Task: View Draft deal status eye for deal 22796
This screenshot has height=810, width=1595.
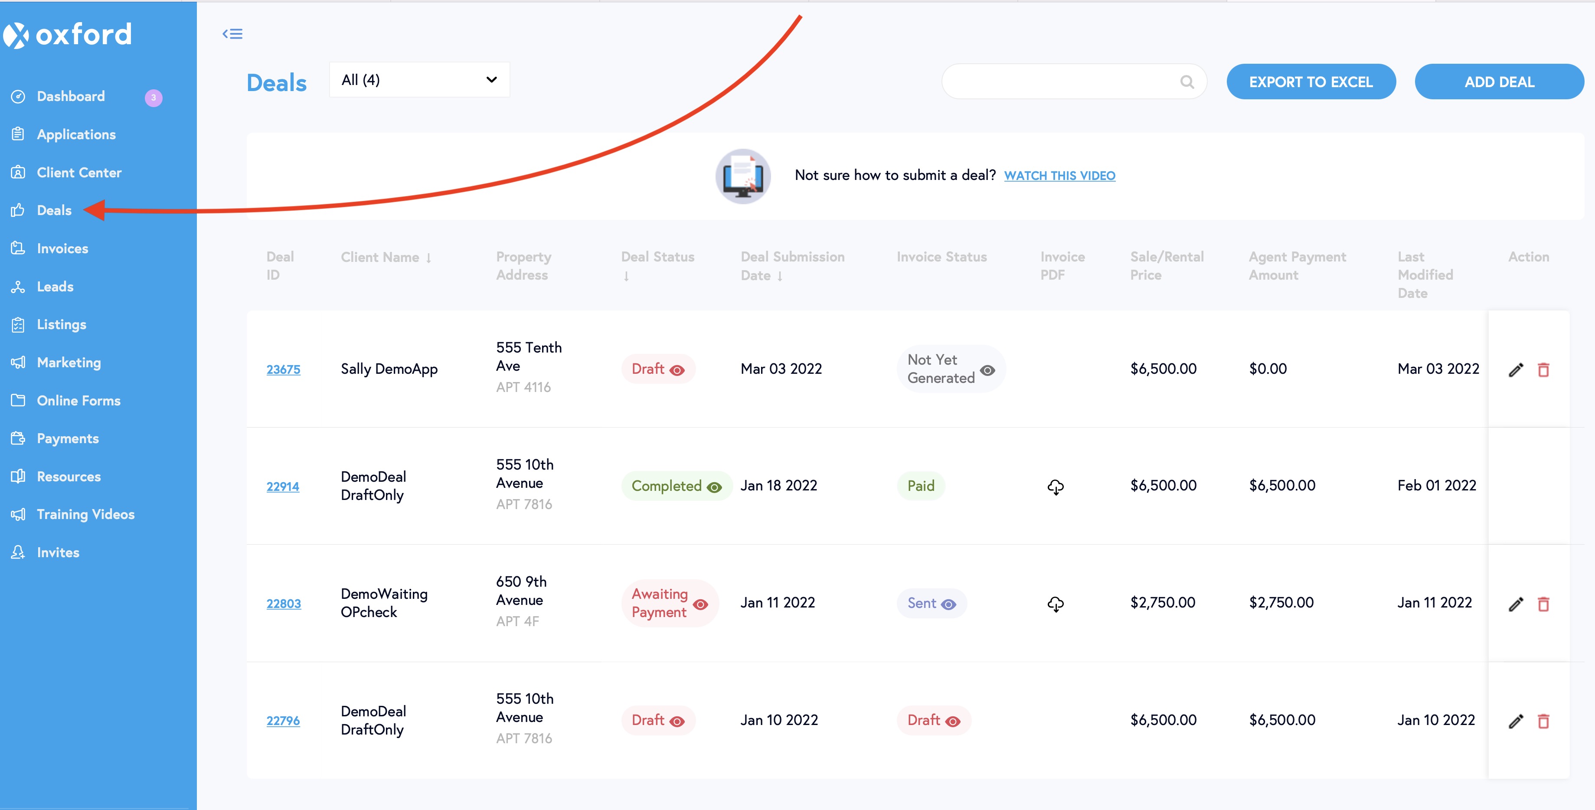Action: [677, 722]
